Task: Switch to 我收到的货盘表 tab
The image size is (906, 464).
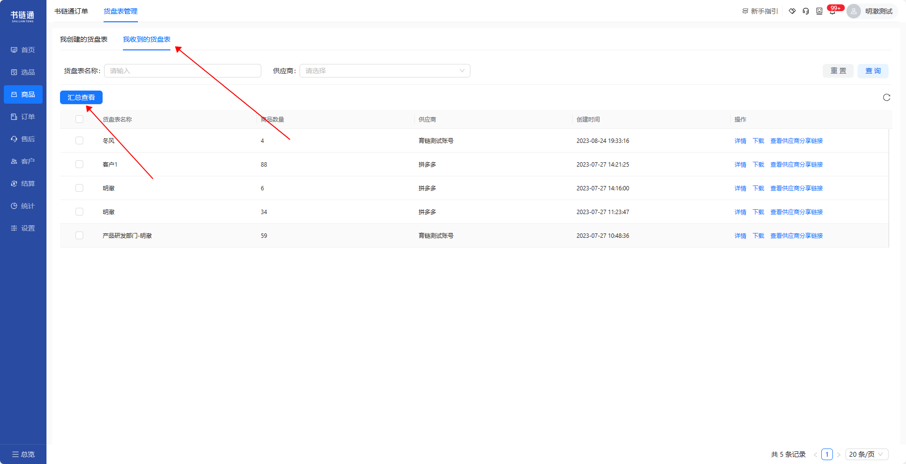Action: point(147,39)
